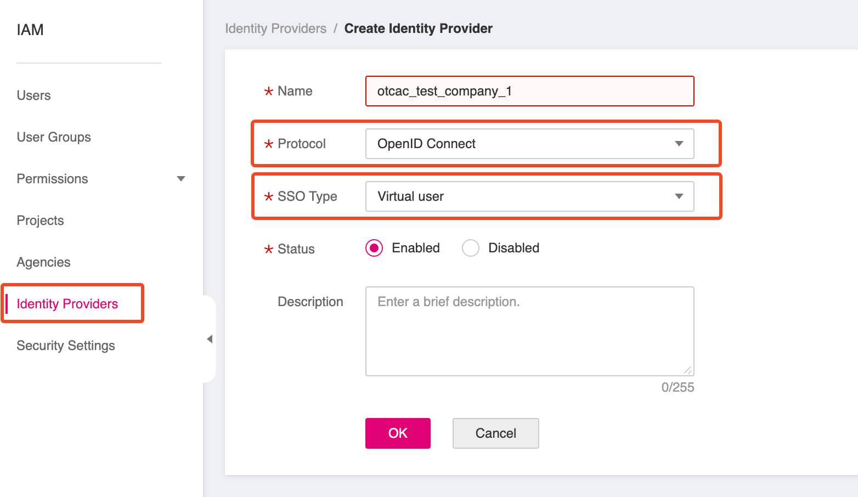Select the Enabled status radio button
Screen dimensions: 858x497
point(374,248)
